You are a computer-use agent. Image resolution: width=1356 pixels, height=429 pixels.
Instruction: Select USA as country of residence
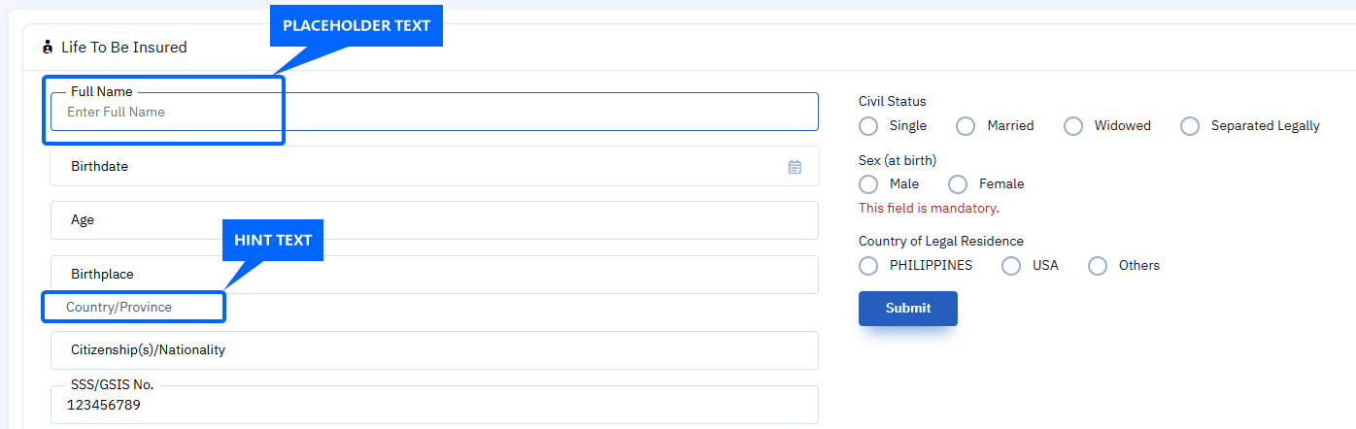[x=1011, y=265]
